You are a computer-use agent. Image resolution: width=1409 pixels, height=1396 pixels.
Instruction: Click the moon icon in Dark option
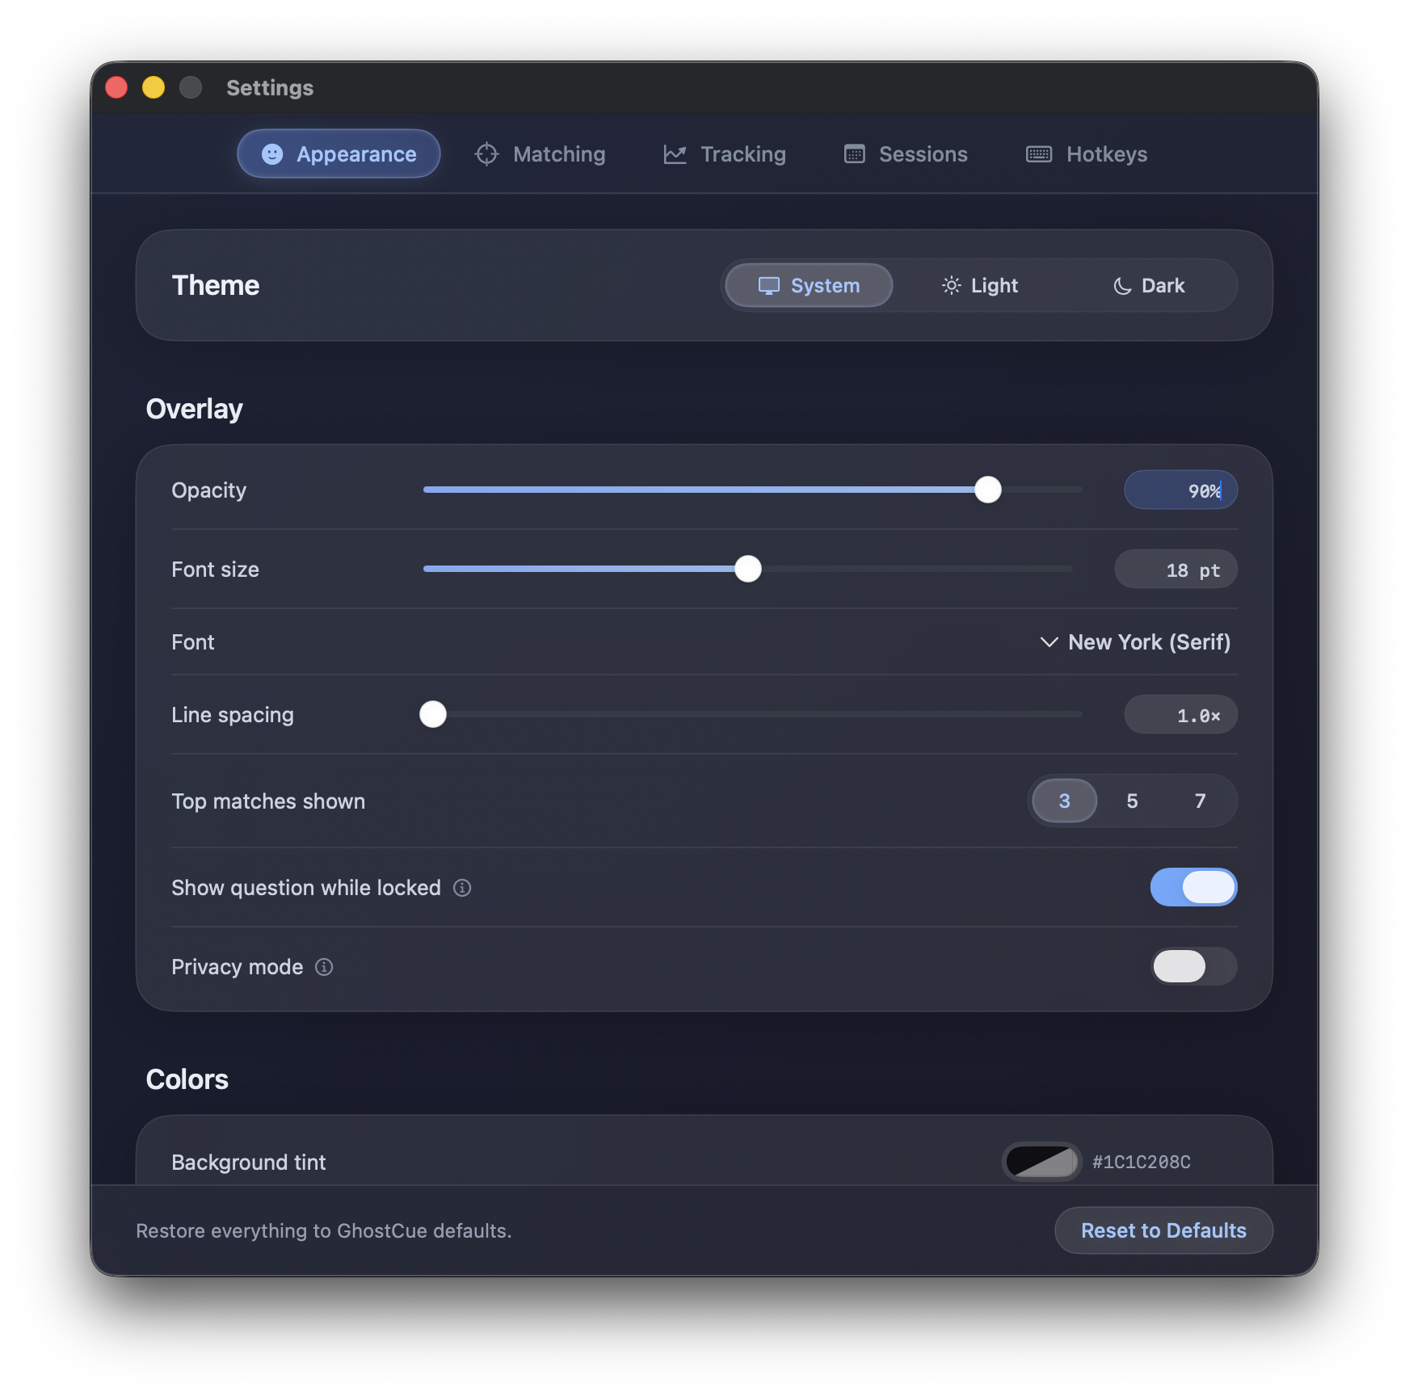coord(1122,286)
